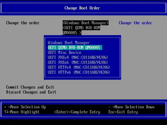Viewport: 167px width, 125px height.
Task: Select the highlighted UEFI QEMU DVD-ROM QM00005 entry
Action: 75,47
